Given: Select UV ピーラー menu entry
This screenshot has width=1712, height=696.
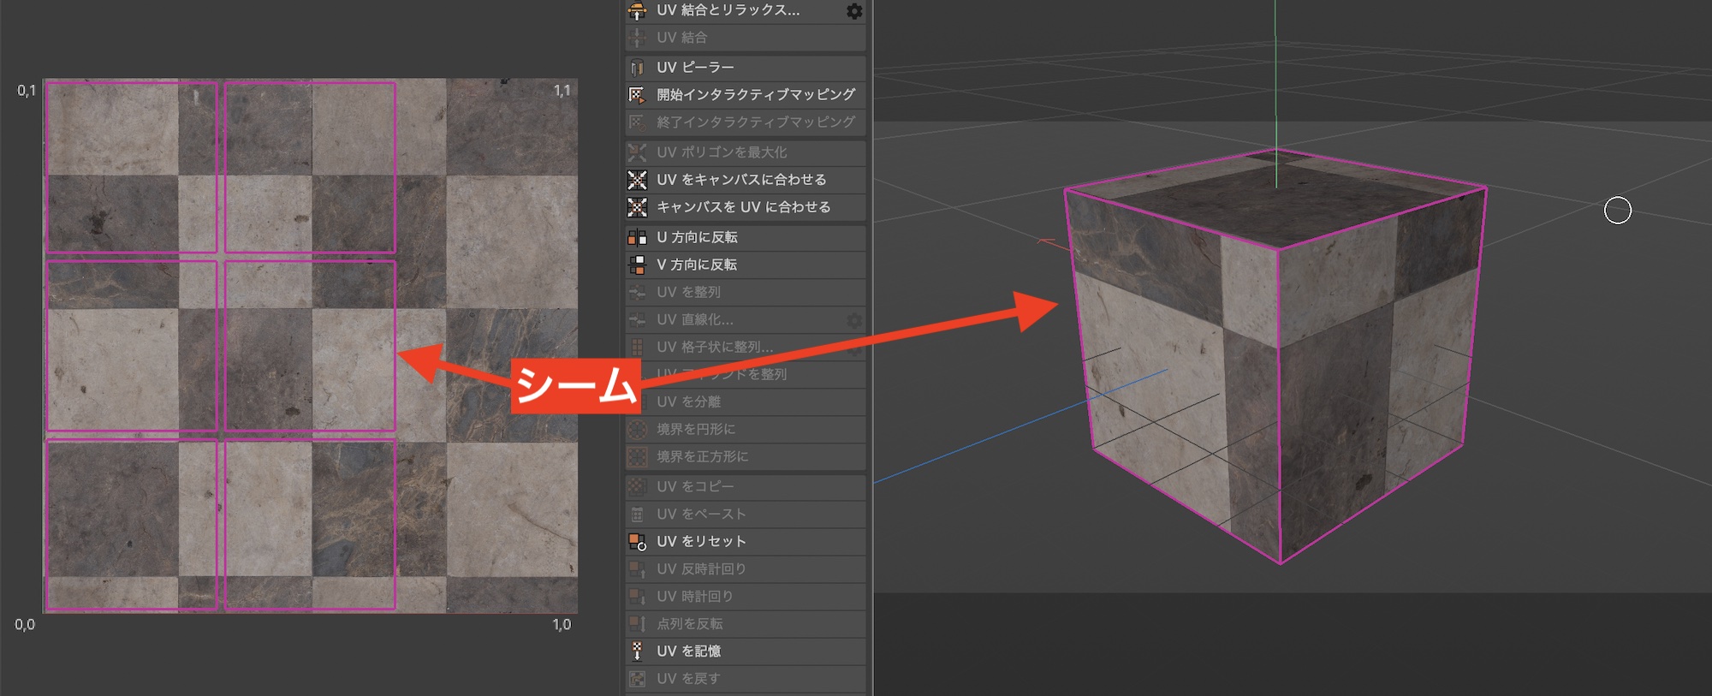Looking at the screenshot, I should coord(695,68).
